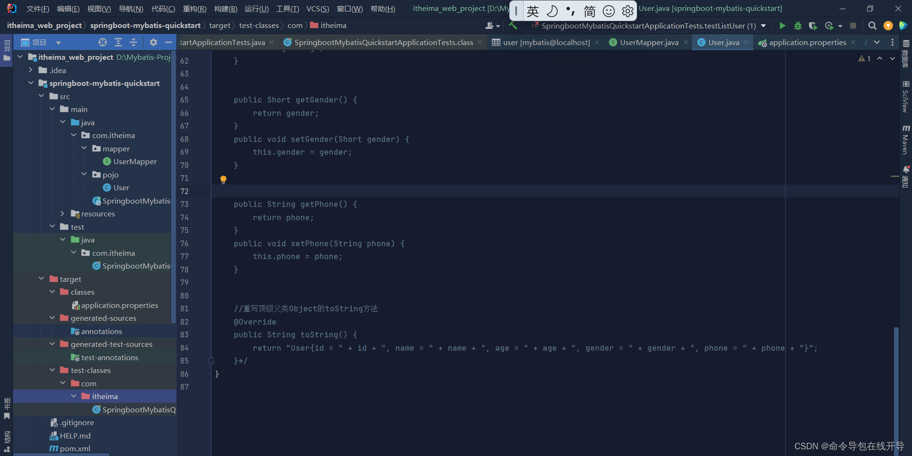This screenshot has width=912, height=456.
Task: Collapse the generated-sources folder
Action: click(x=52, y=318)
